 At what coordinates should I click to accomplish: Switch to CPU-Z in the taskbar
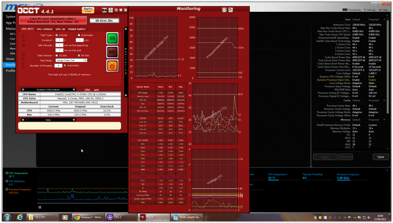coord(120,217)
